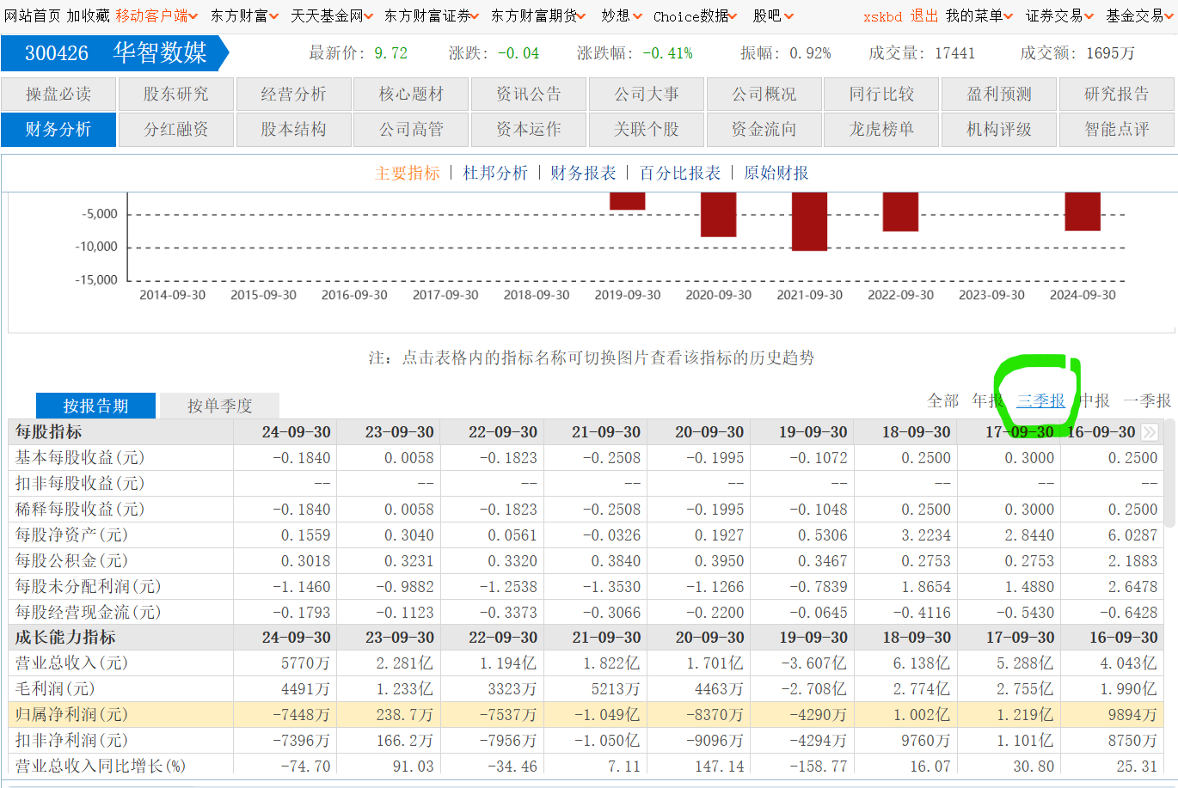Open the 我的菜单 dropdown
Viewport: 1178px width, 788px height.
click(979, 15)
